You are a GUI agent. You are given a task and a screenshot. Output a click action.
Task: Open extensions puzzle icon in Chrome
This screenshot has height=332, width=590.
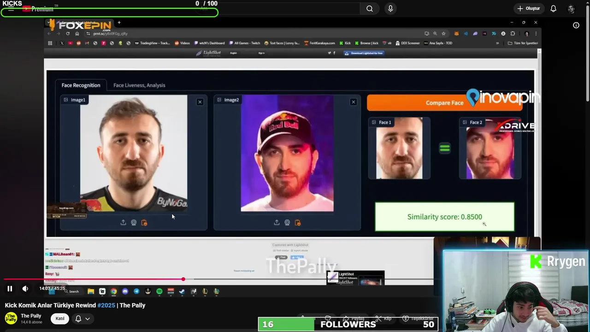(513, 34)
